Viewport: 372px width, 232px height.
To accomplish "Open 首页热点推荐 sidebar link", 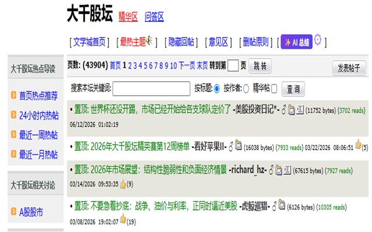I will click(38, 96).
